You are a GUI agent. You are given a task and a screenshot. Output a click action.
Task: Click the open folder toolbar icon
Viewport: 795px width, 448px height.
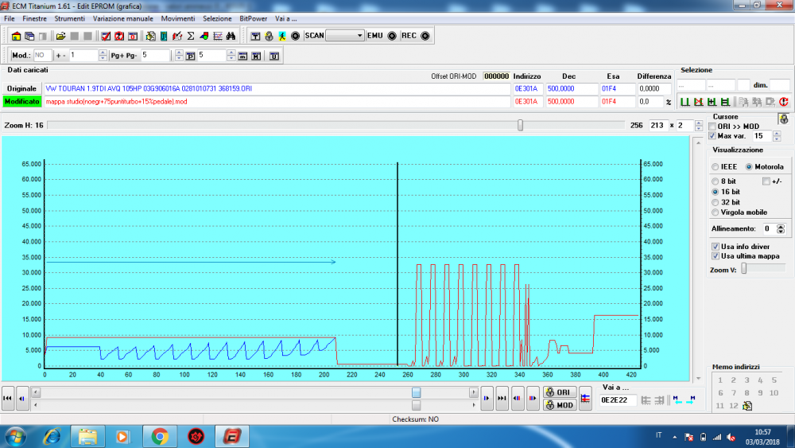[60, 36]
